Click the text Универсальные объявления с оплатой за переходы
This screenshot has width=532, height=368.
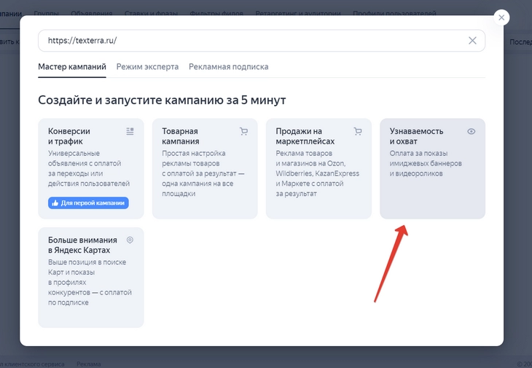pyautogui.click(x=89, y=168)
